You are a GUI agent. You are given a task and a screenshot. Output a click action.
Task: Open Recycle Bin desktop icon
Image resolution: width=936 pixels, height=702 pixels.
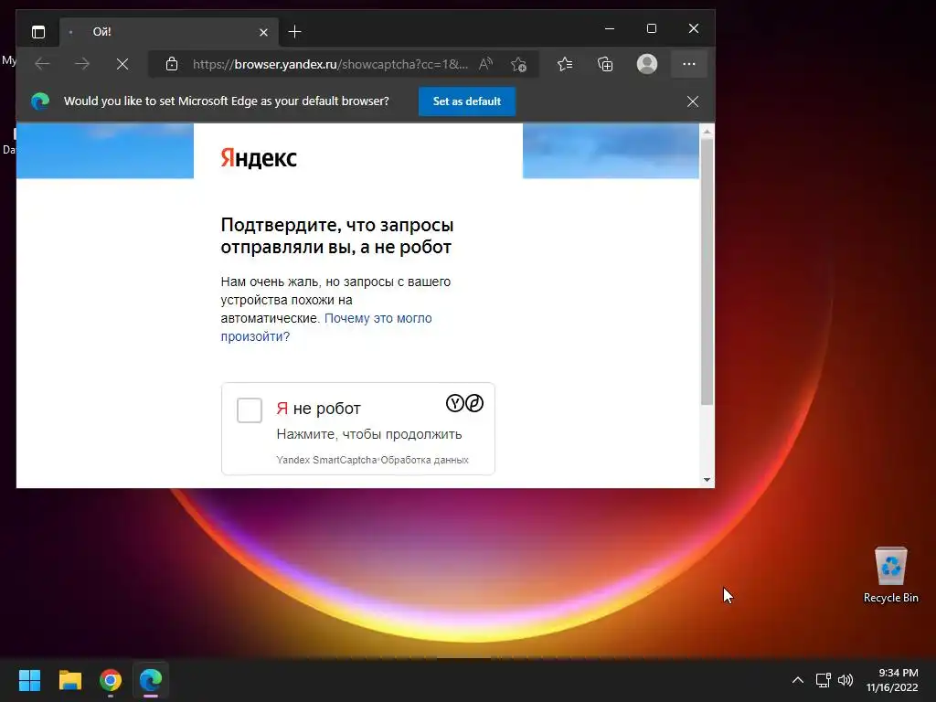890,575
